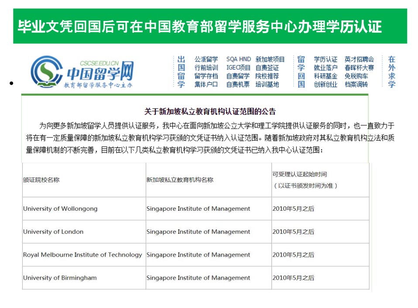Open the 行前培训 link
Screen dimensions: 418x308
point(206,68)
